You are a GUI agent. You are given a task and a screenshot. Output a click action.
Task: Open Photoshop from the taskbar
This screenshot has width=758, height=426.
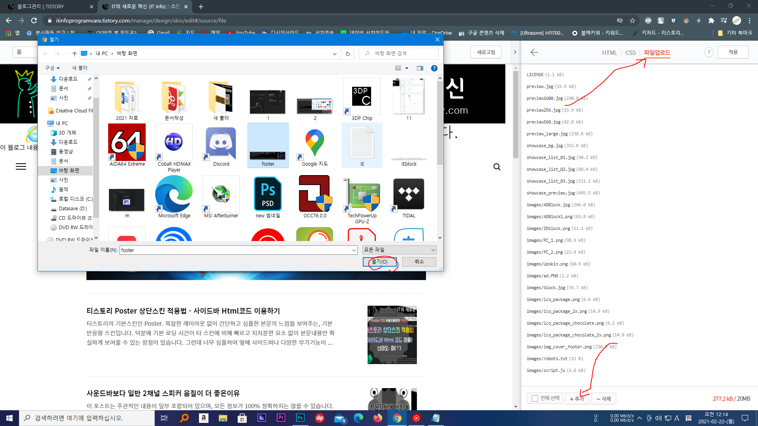coord(300,418)
